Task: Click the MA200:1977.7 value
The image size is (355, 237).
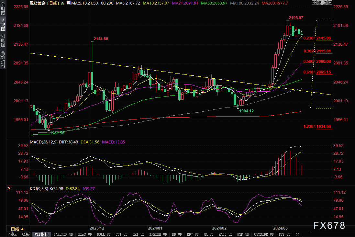Action: click(x=275, y=3)
